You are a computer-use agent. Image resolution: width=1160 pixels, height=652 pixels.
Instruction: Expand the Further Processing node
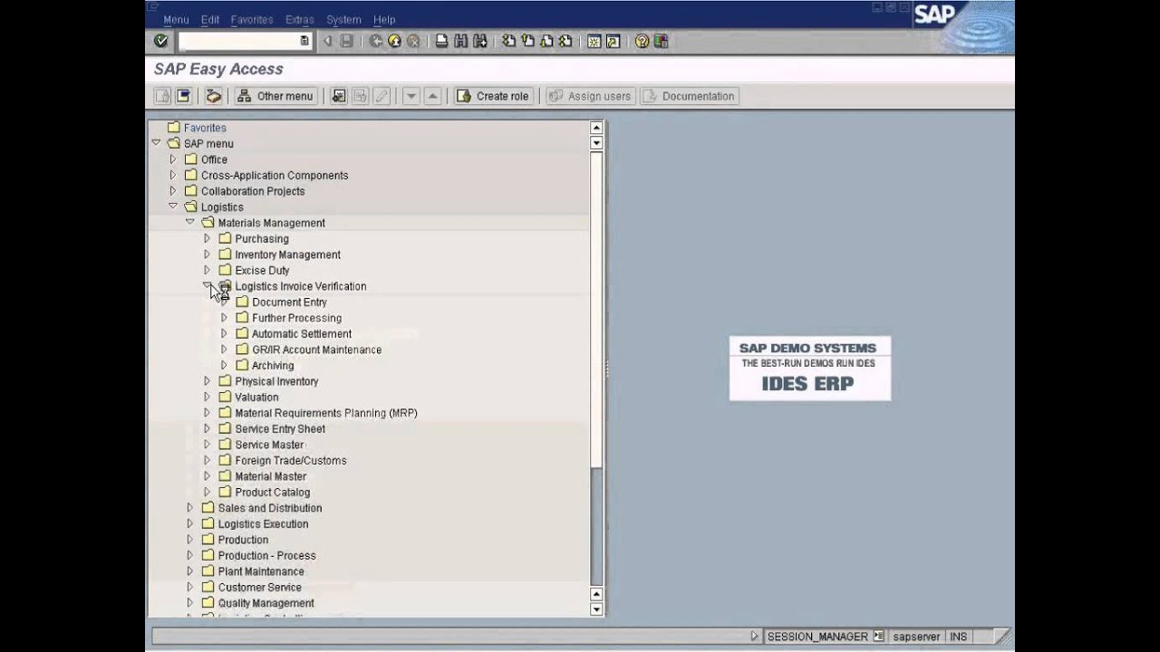pos(224,318)
